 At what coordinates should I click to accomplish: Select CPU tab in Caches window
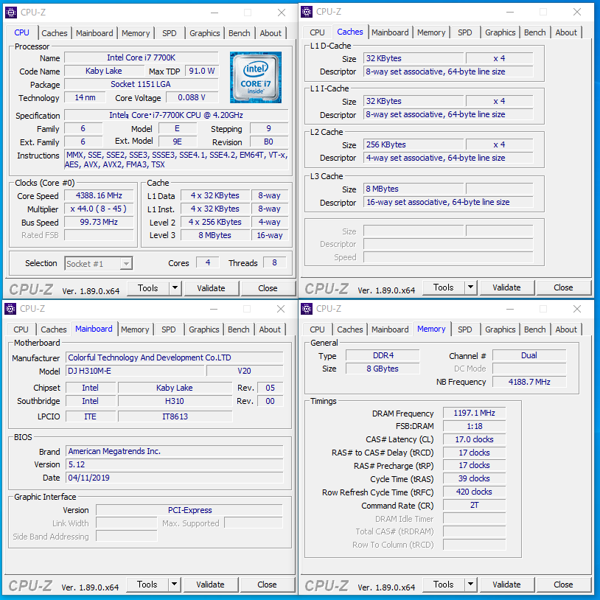317,32
